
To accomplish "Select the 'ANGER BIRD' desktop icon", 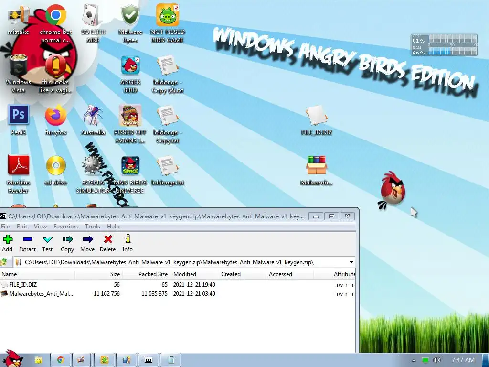I will pos(130,74).
